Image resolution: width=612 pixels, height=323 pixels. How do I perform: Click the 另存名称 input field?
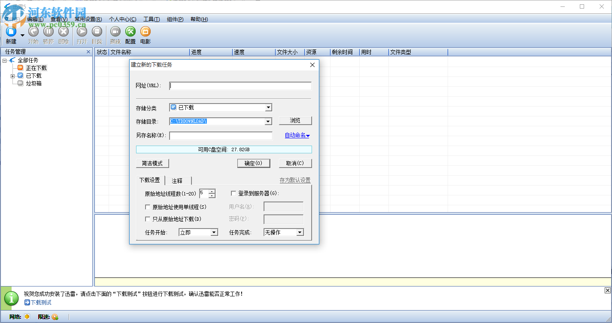click(221, 136)
